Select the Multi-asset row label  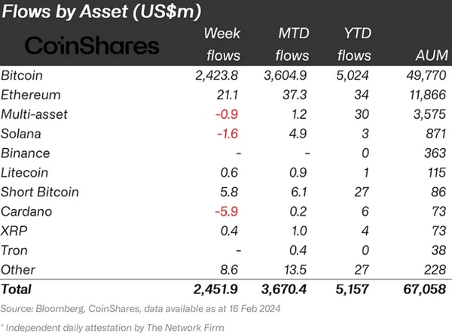35,114
